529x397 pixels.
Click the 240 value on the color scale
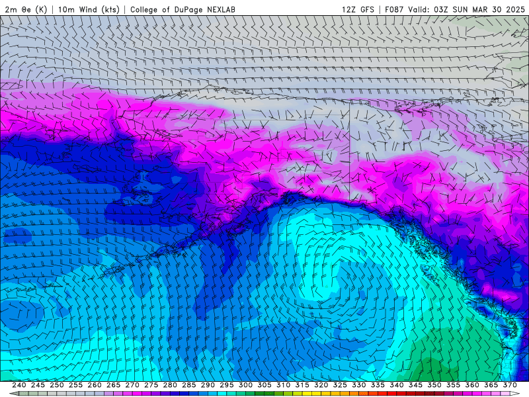19,385
